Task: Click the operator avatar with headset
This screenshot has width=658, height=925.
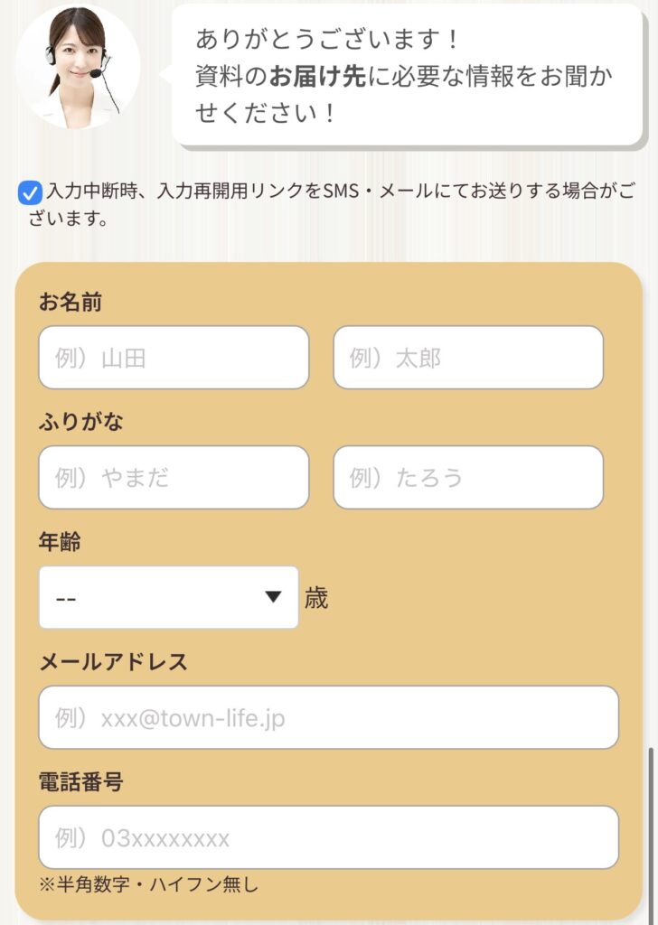Action: (78, 68)
